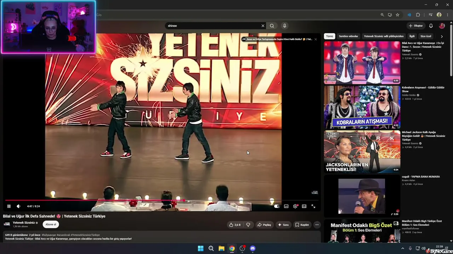The width and height of the screenshot is (453, 254).
Task: Close the suggested video card overlay
Action: coord(316,39)
